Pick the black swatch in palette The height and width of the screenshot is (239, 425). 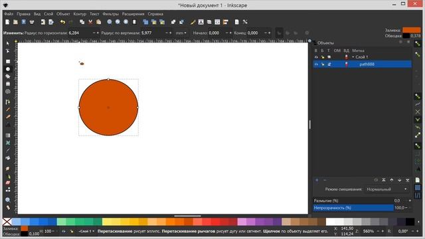click(410, 222)
